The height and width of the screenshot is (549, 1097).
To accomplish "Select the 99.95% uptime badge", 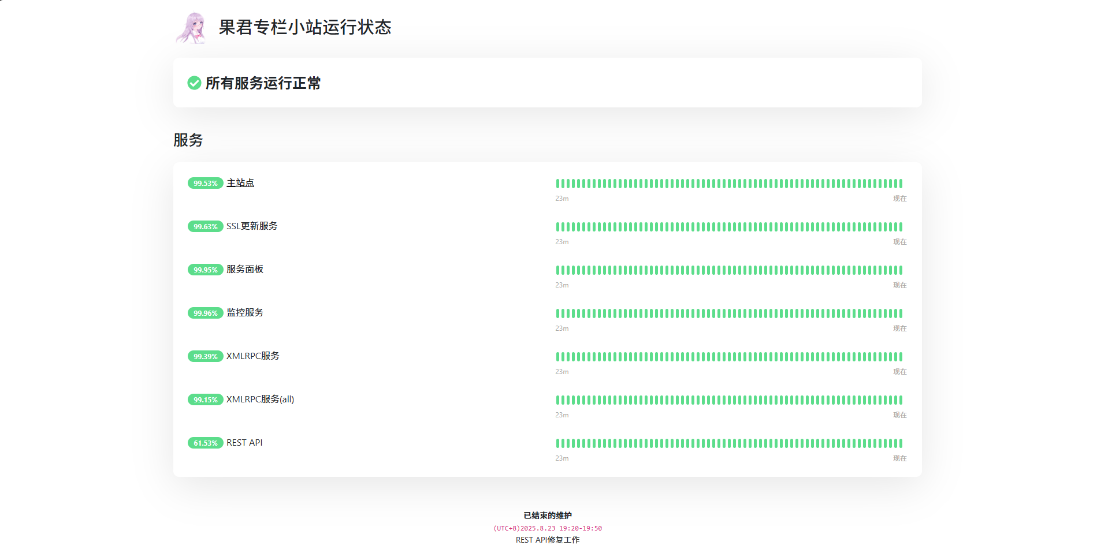I will [x=205, y=270].
